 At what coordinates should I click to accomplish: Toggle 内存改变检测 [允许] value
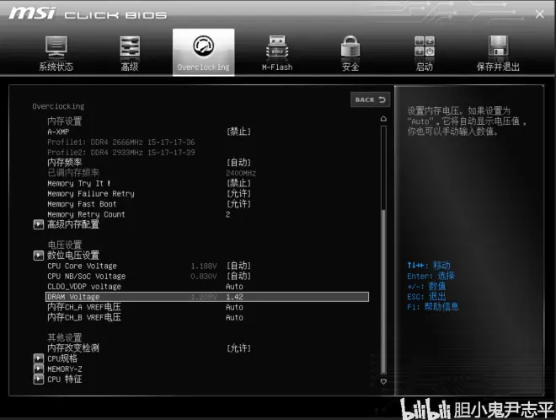tap(238, 348)
